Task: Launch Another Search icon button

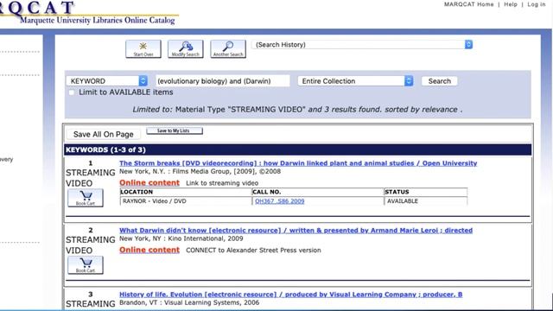Action: (x=228, y=48)
